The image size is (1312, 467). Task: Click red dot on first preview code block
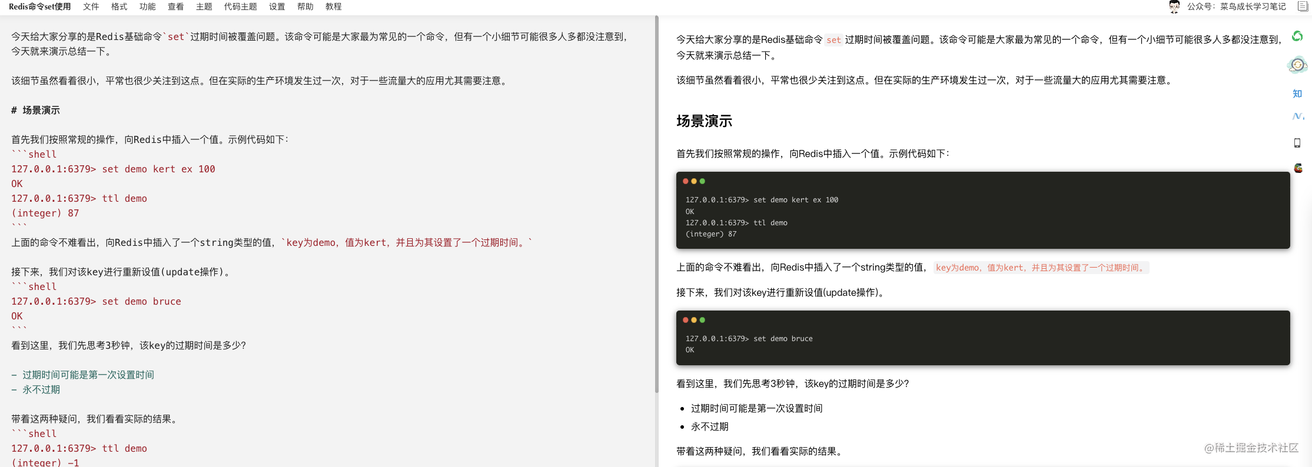tap(686, 181)
